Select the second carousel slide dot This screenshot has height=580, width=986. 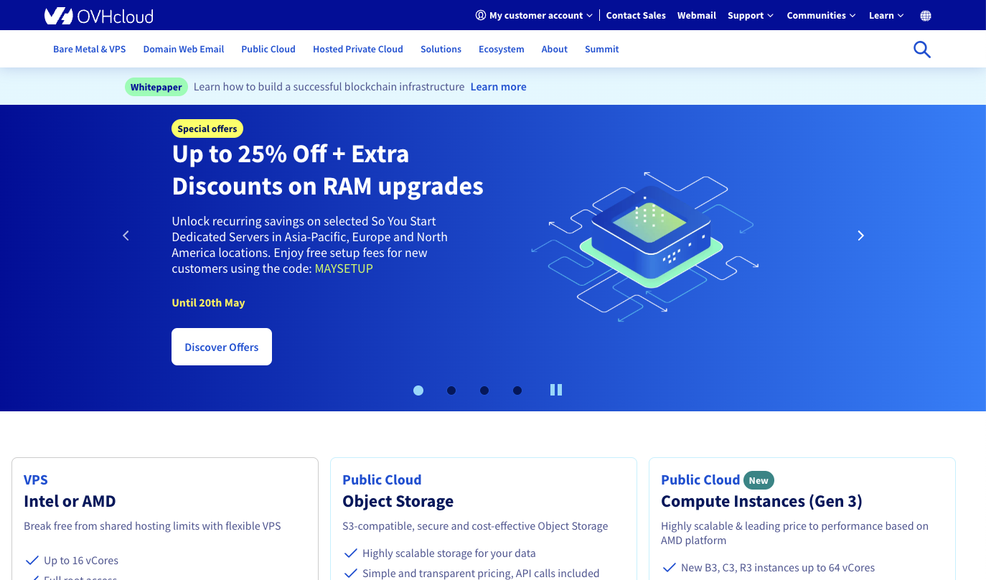(451, 390)
